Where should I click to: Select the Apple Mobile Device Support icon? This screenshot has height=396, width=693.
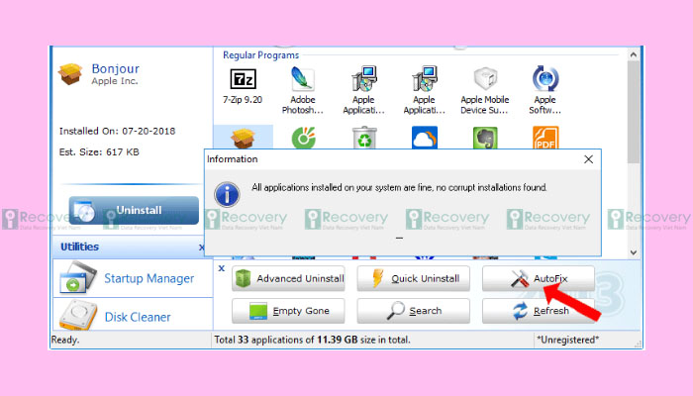485,78
